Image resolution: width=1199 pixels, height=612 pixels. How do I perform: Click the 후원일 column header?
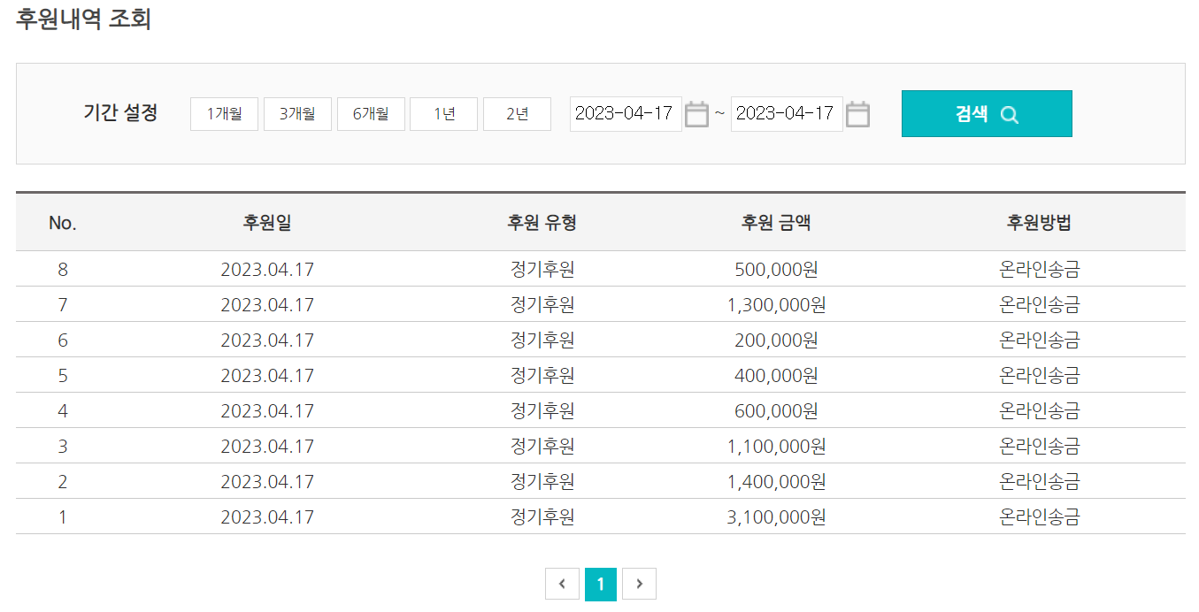267,223
